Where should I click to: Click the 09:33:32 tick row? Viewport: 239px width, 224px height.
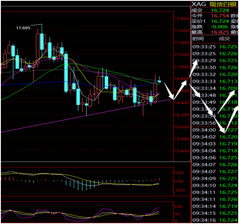tap(215, 74)
